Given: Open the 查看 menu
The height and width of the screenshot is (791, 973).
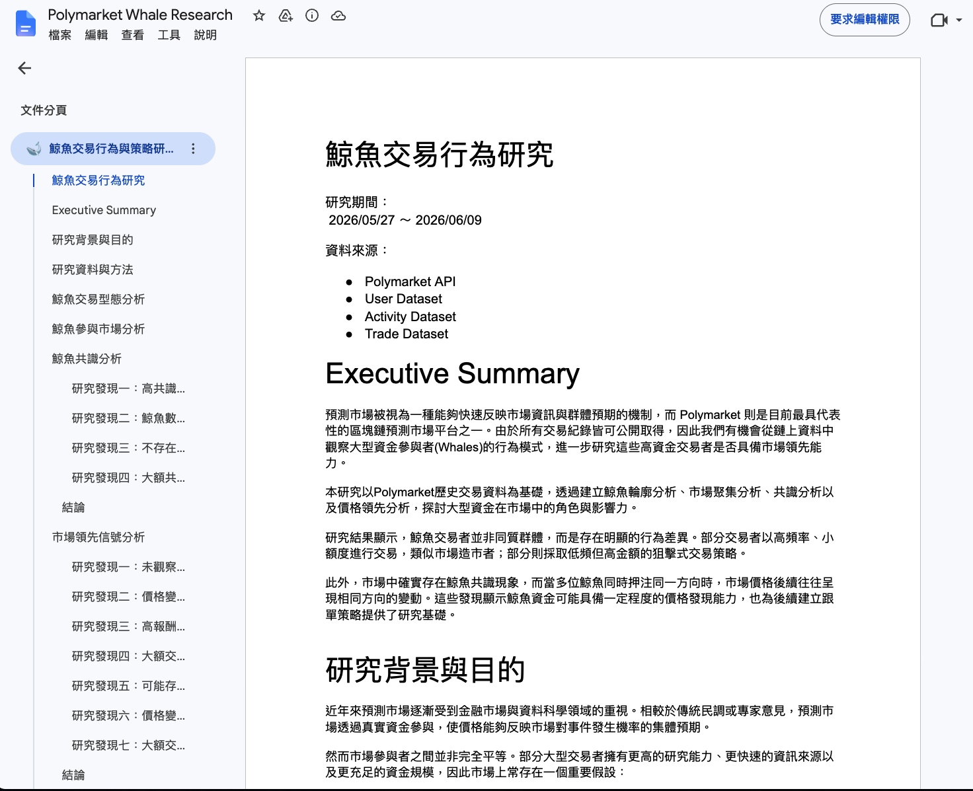Looking at the screenshot, I should click(x=133, y=35).
